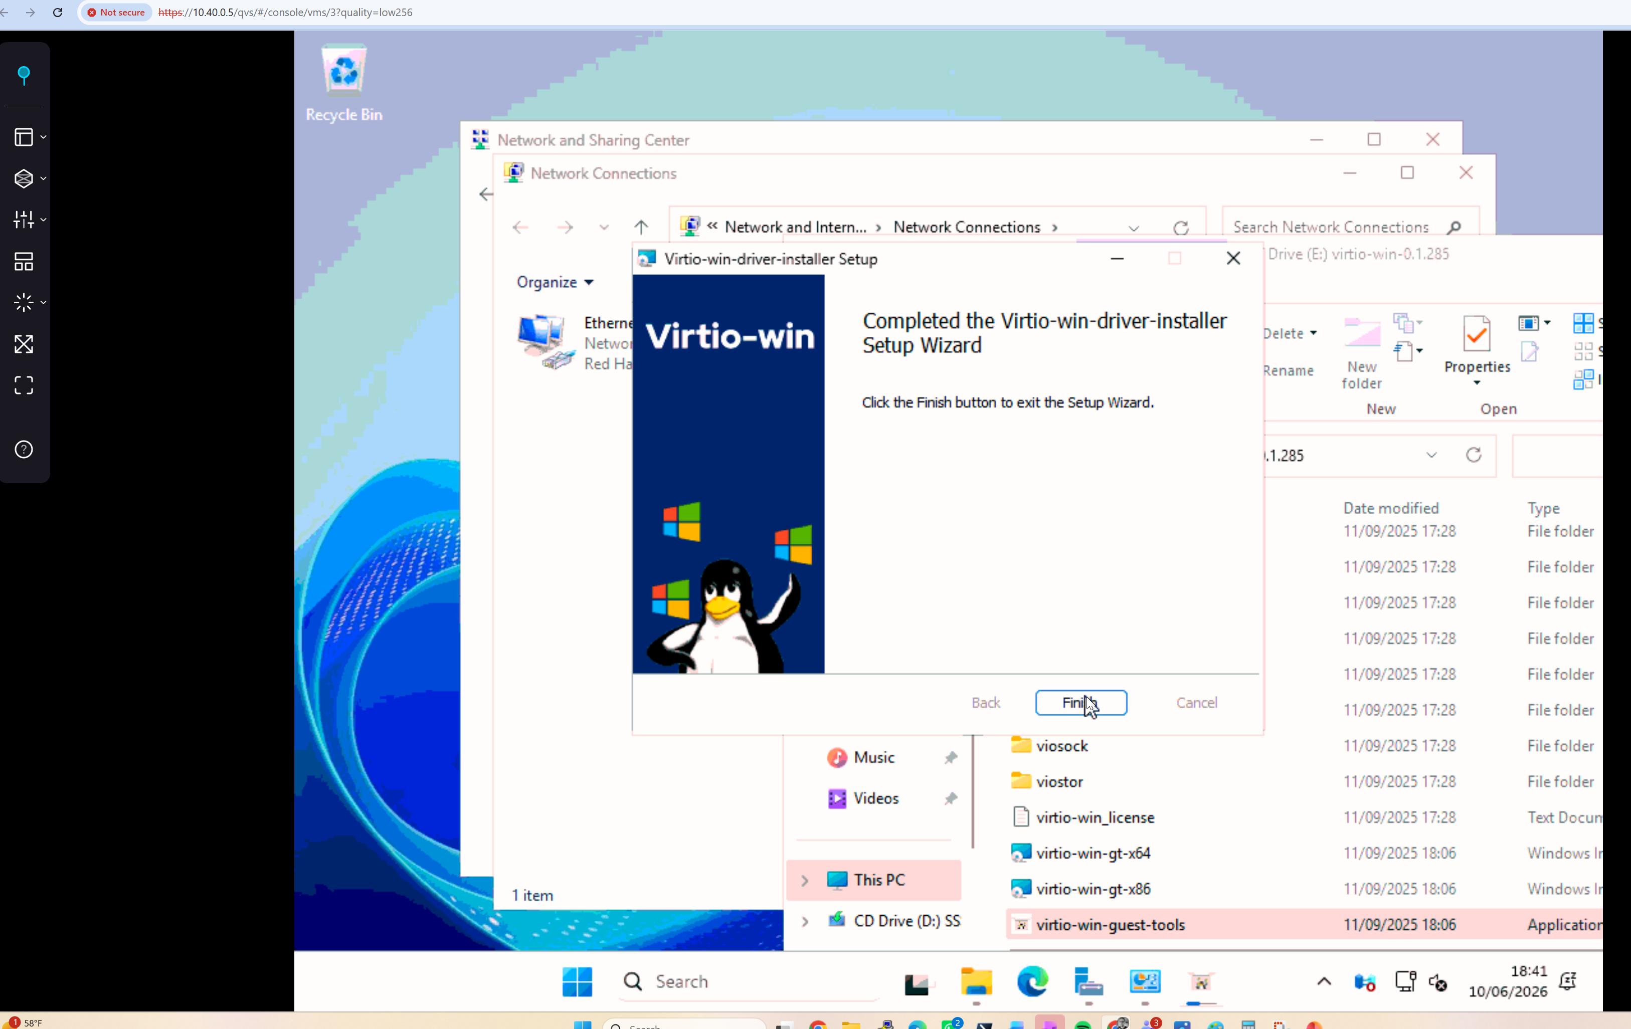Click the Network Connections breadcrumb segment

point(967,228)
